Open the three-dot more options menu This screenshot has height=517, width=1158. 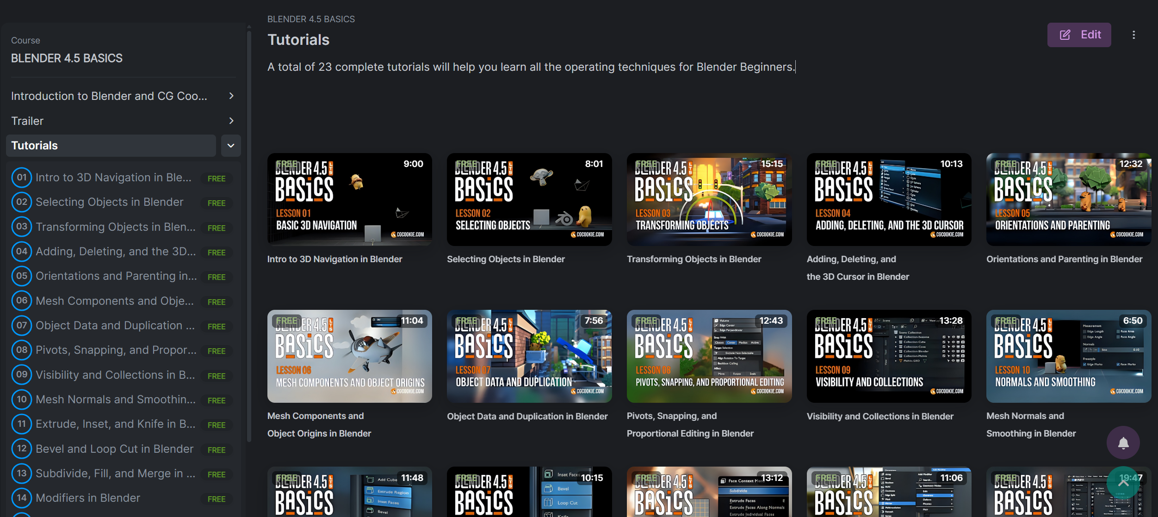coord(1133,35)
